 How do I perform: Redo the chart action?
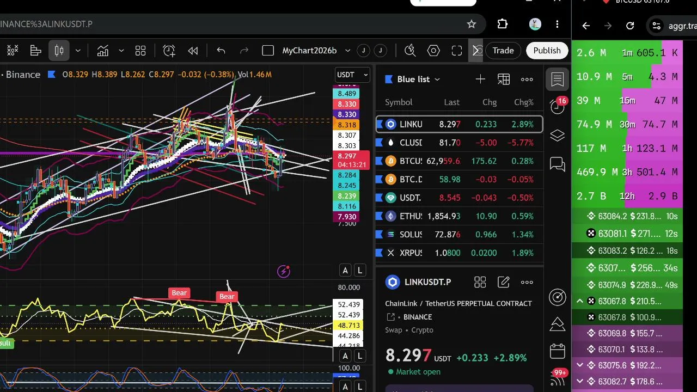244,51
